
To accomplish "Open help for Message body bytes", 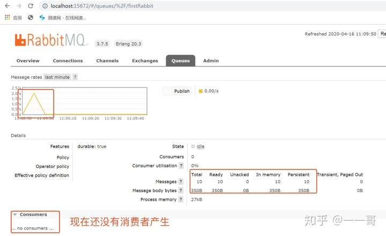I will pos(181,190).
